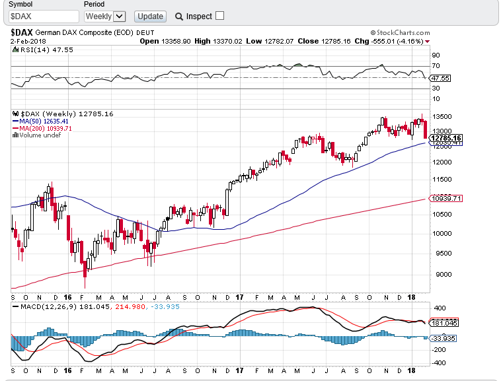The image size is (503, 381).
Task: Click the red down triangle next to Chg
Action: (x=427, y=42)
